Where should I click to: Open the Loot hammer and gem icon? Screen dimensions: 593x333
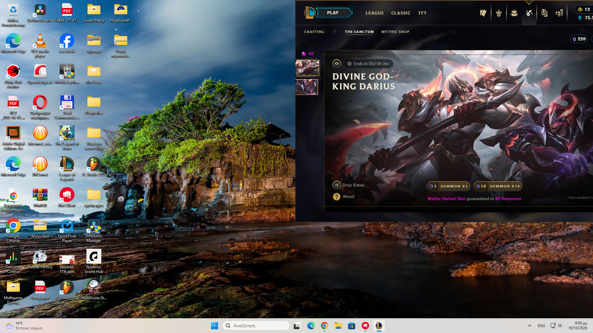pos(529,13)
